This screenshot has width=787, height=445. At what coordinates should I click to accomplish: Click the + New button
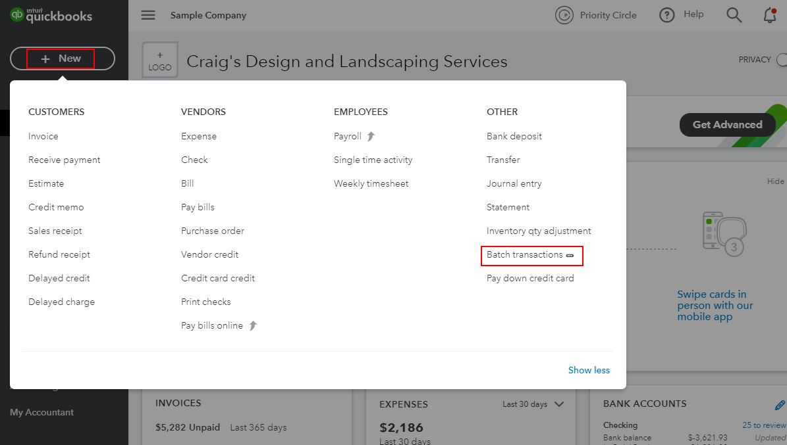[x=63, y=59]
